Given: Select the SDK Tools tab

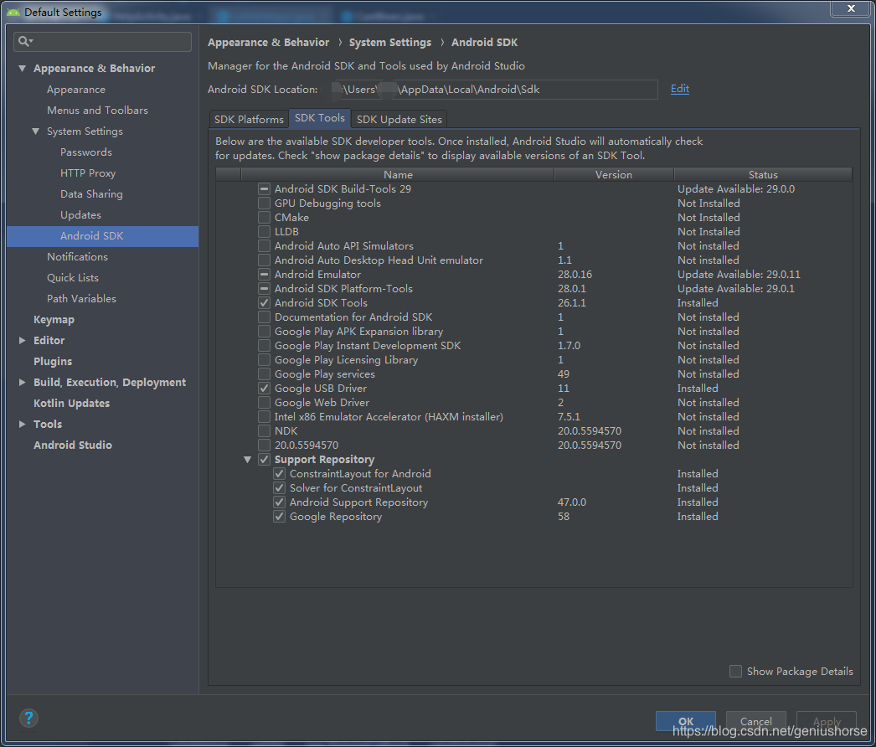Looking at the screenshot, I should click(320, 118).
